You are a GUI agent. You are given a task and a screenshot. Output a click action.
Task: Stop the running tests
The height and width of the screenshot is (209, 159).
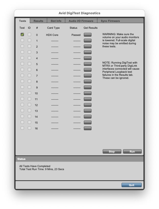(x=112, y=152)
